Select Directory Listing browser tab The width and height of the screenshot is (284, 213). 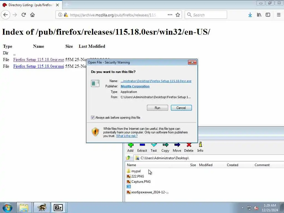[31, 5]
